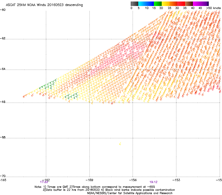Click the NOAA/NESDIS credit line
The image size is (222, 195).
(130, 193)
